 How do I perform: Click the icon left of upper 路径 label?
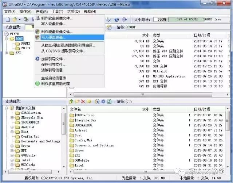[x=109, y=27]
